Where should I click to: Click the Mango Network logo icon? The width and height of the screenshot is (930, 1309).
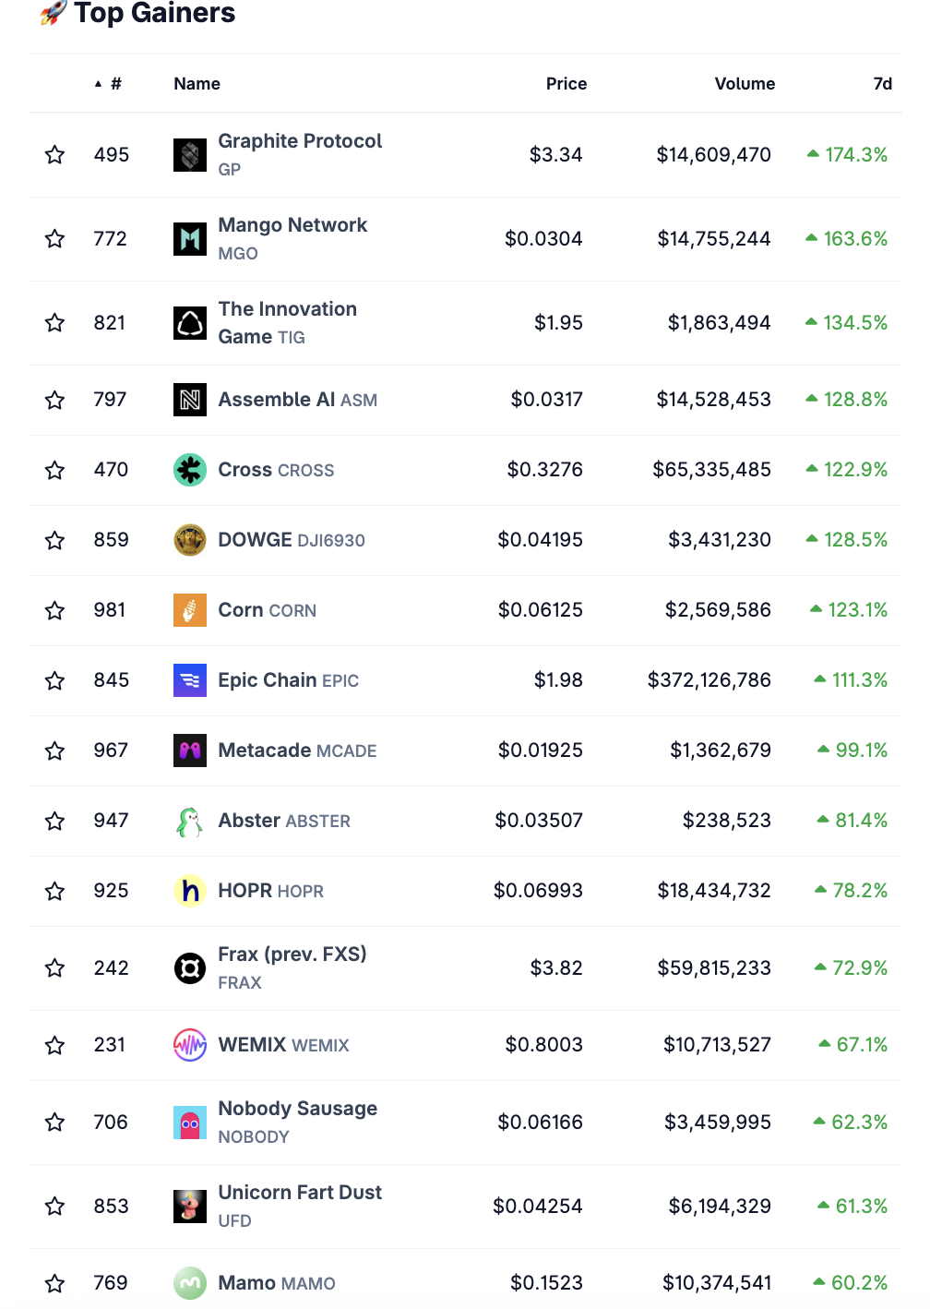190,239
